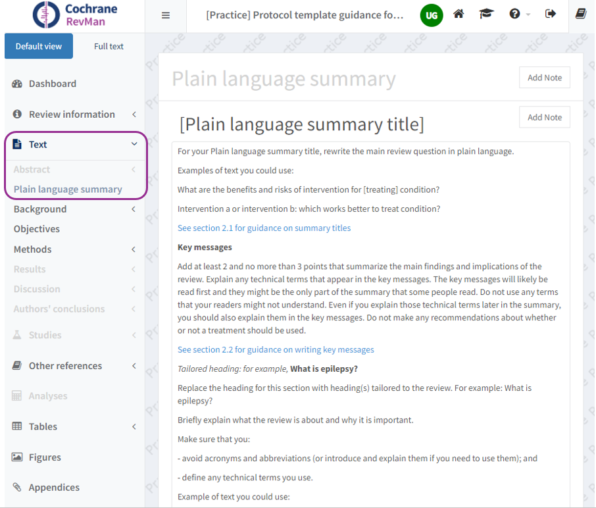Viewport: 596px width, 508px height.
Task: Click the sign out arrow icon
Action: [x=551, y=14]
